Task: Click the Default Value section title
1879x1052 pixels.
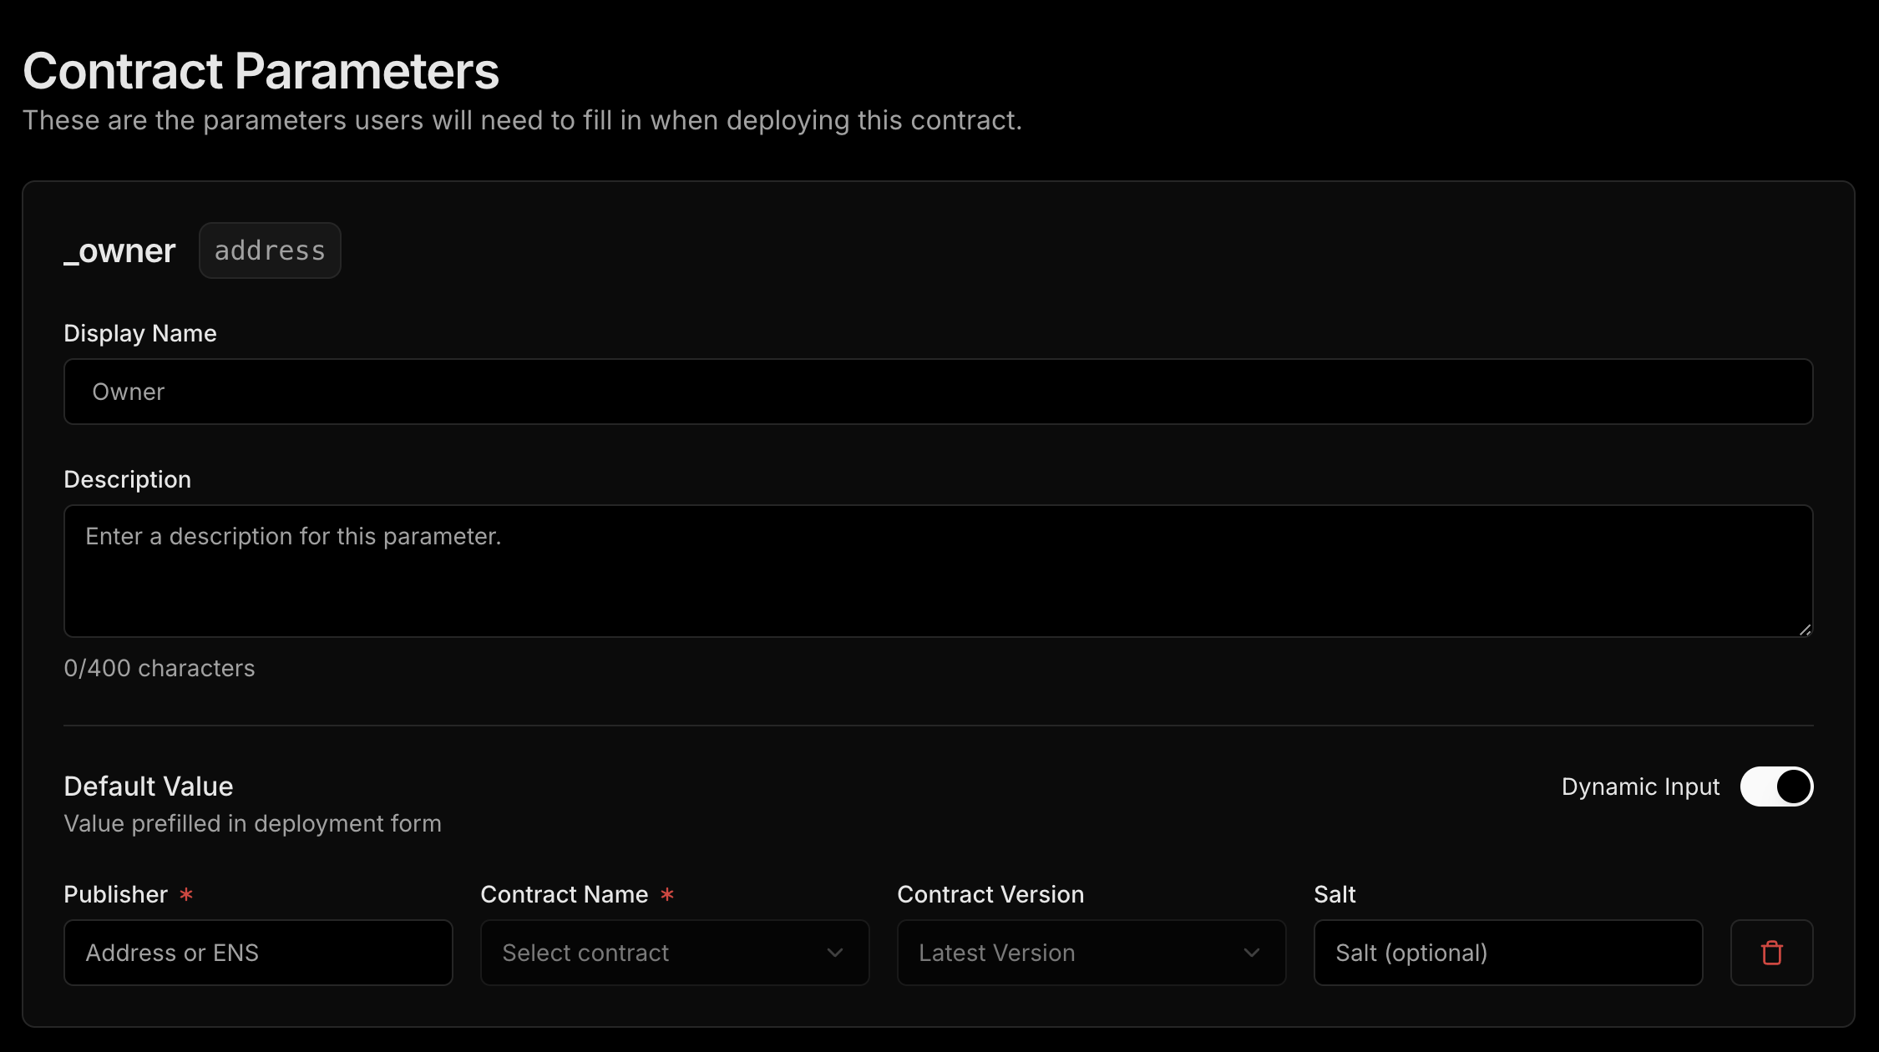Action: point(149,786)
